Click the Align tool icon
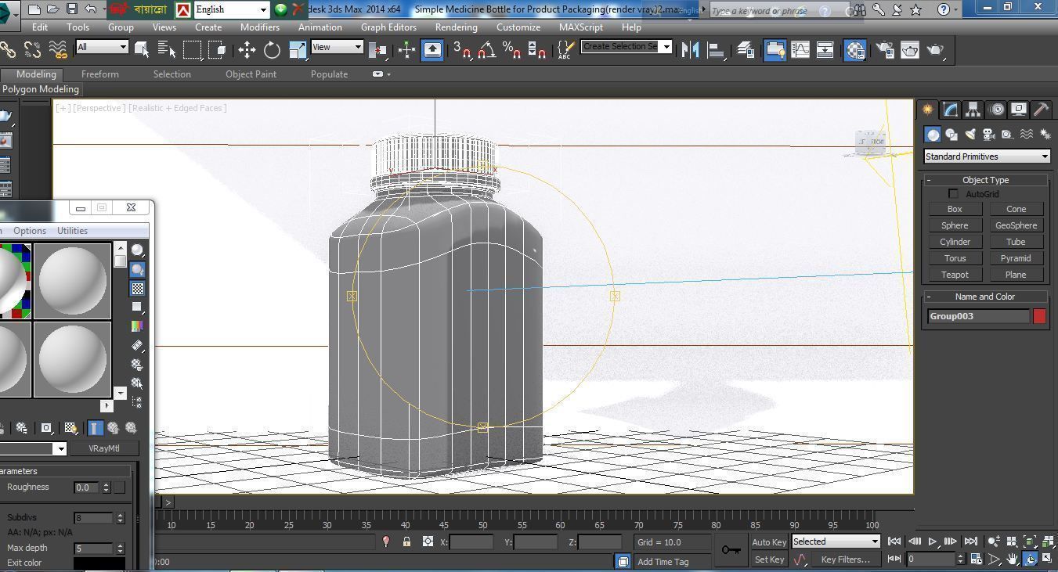Image resolution: width=1058 pixels, height=572 pixels. pos(716,50)
